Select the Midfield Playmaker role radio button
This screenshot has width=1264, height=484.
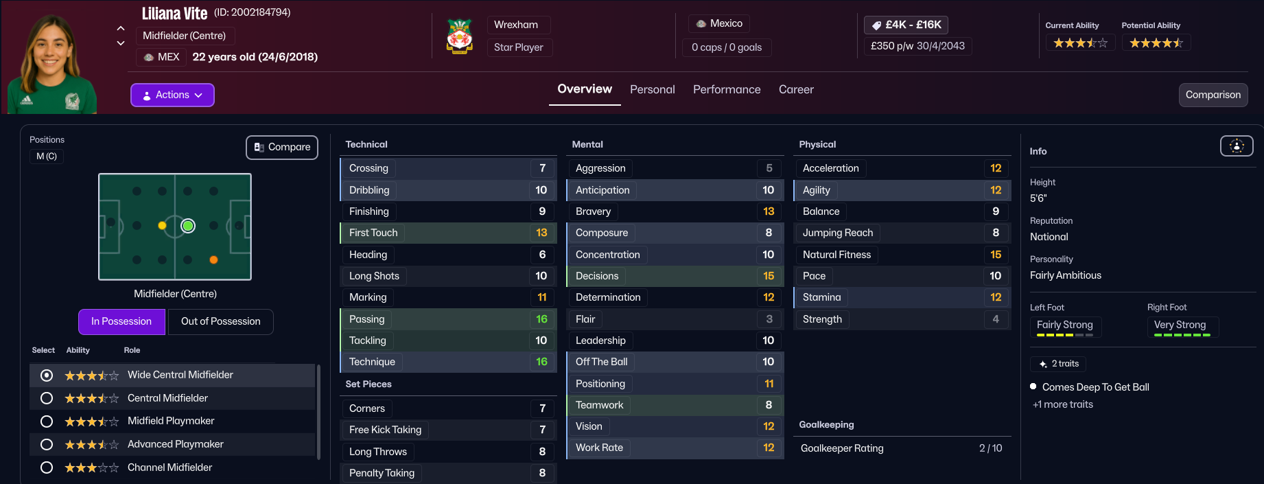coord(47,421)
